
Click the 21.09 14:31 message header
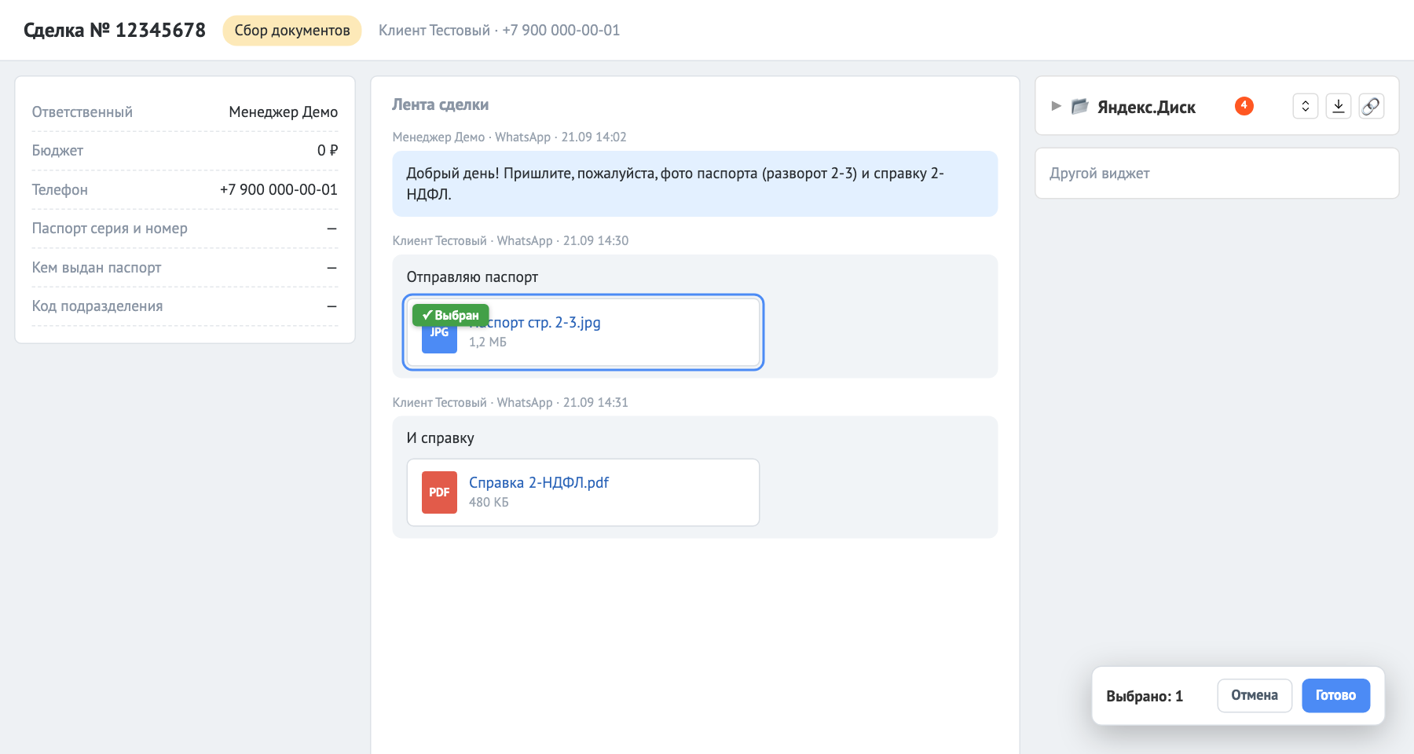(x=511, y=403)
